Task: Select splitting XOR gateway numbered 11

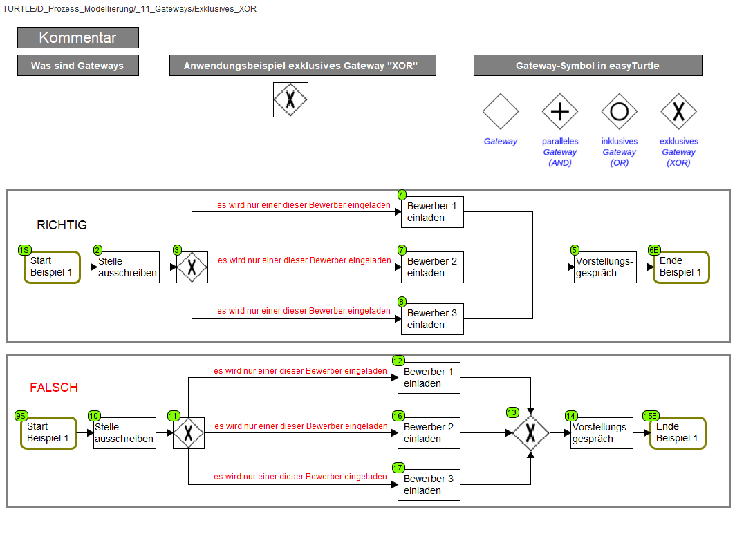Action: 189,433
